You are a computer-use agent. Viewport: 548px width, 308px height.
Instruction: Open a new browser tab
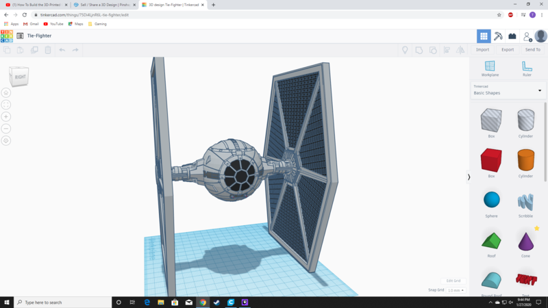pyautogui.click(x=213, y=5)
